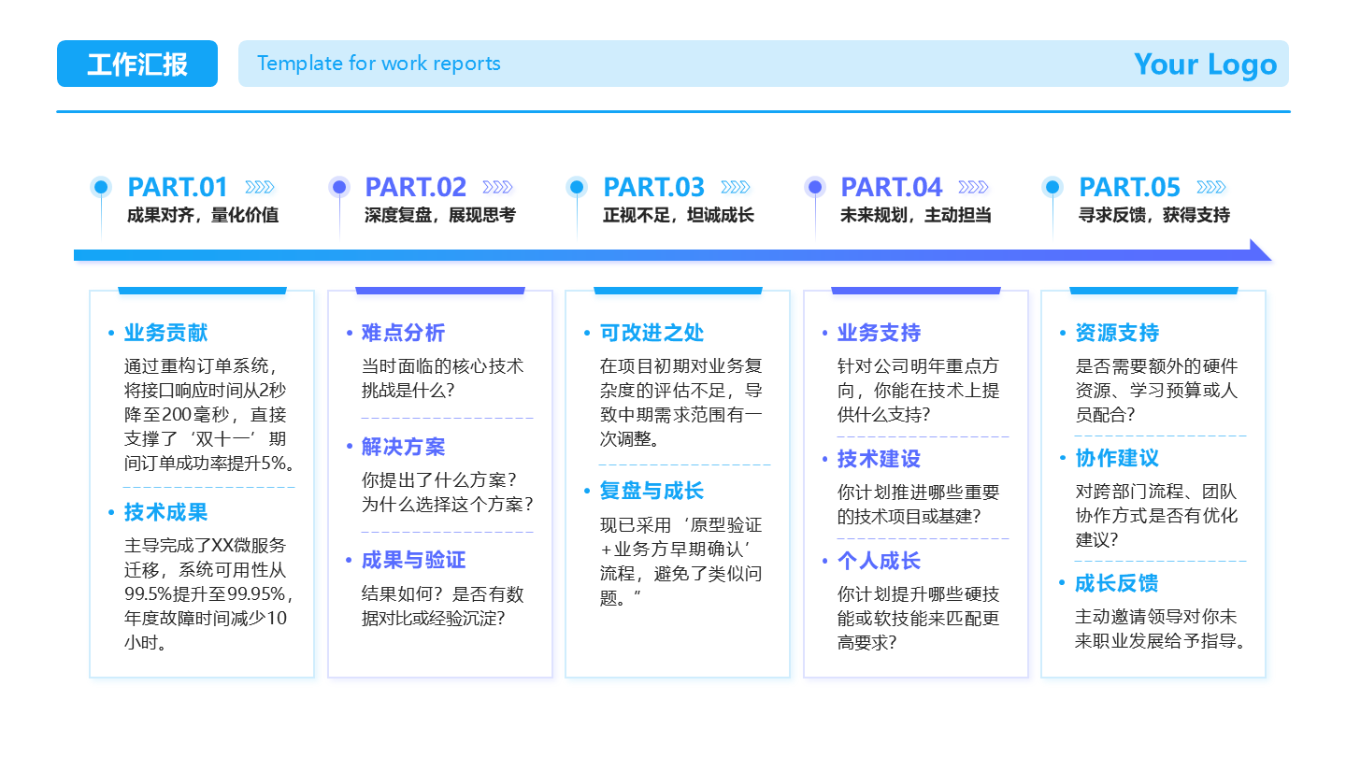Click the chevron arrows beside PART.04

click(x=972, y=186)
